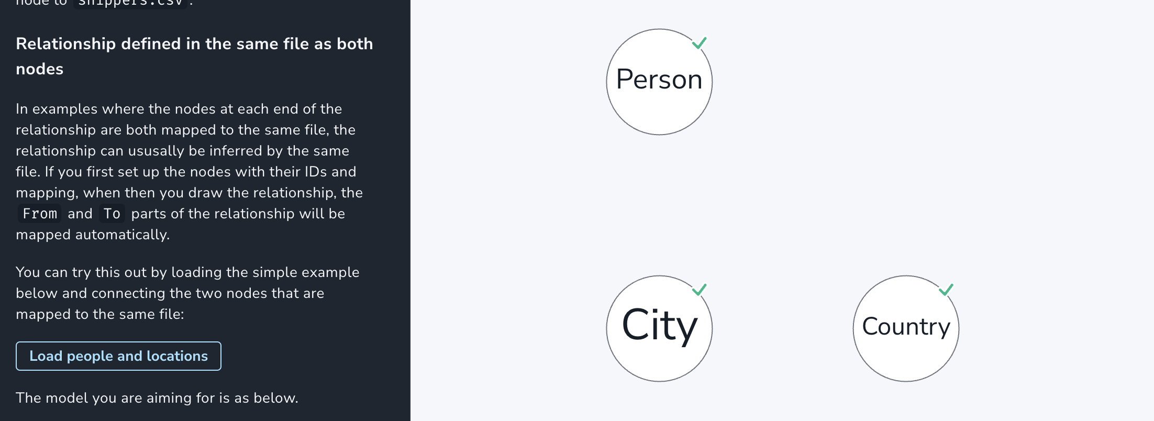Click the green checkmark on Person node

point(700,43)
